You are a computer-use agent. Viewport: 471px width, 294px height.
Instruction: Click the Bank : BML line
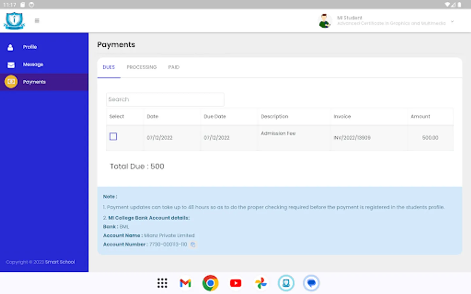(116, 227)
